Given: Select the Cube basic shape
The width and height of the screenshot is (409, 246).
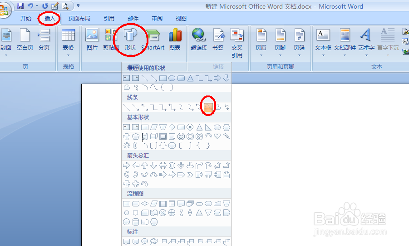Looking at the screenshot, I should coord(154,136).
